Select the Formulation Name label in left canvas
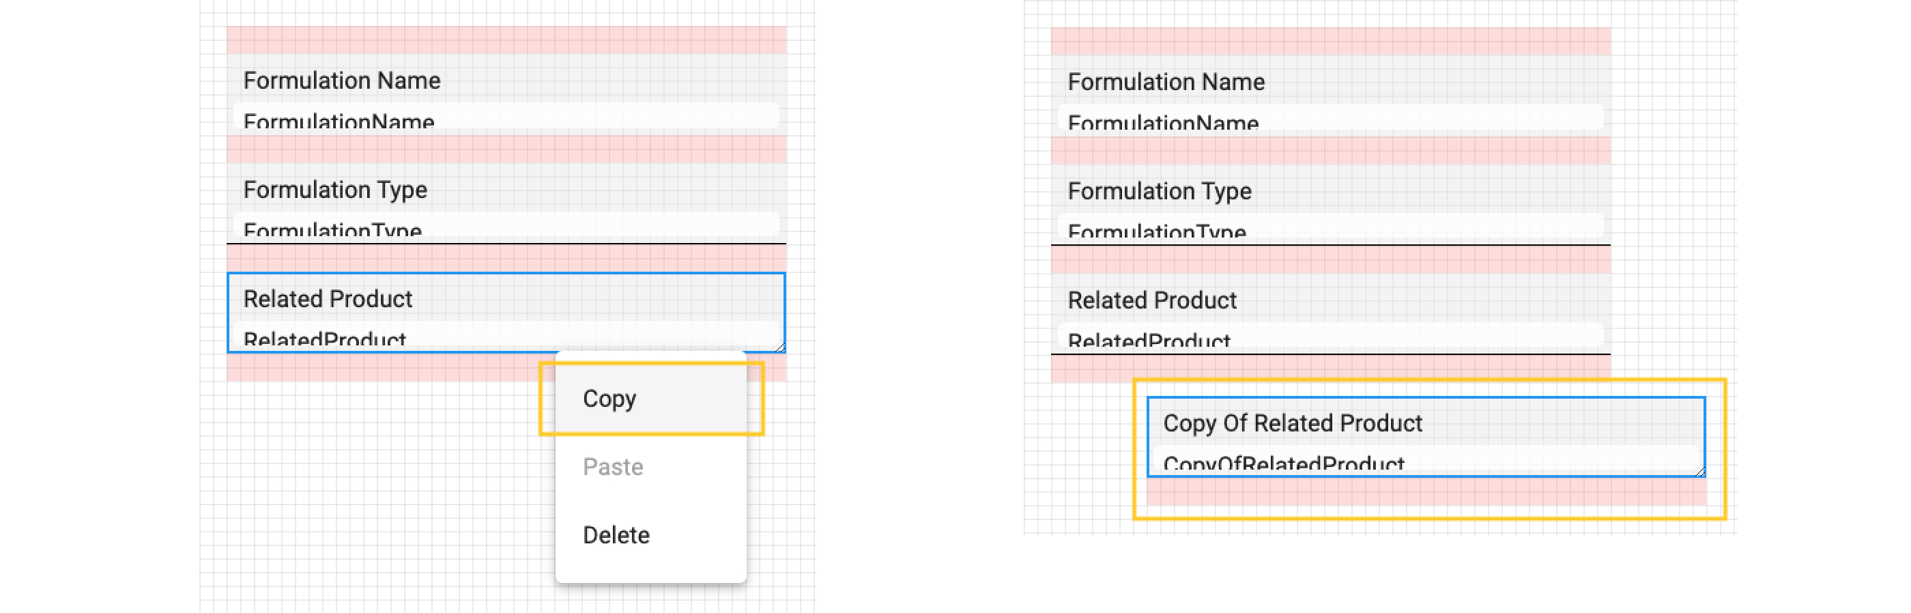Viewport: 1911px width, 613px height. pyautogui.click(x=342, y=80)
